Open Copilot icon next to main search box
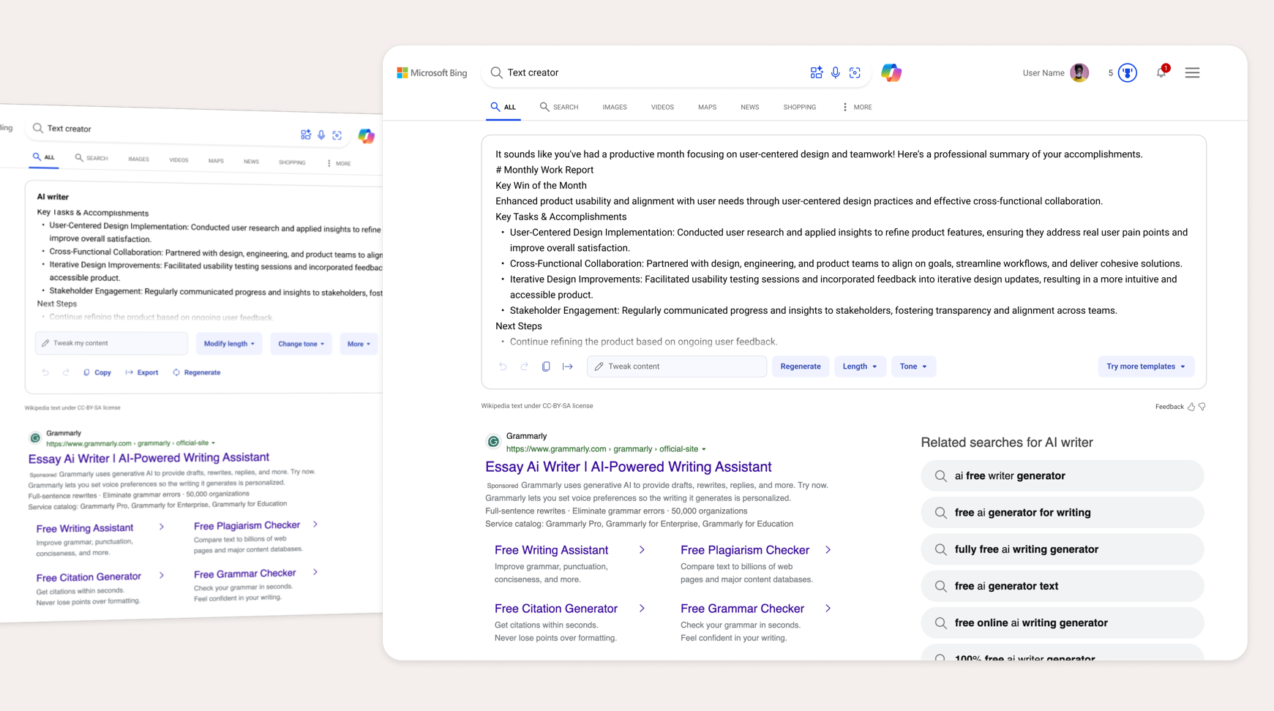 891,72
